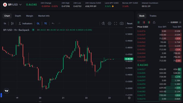Select ask price 0.46337
This screenshot has width=183, height=103.
pos(141,61)
